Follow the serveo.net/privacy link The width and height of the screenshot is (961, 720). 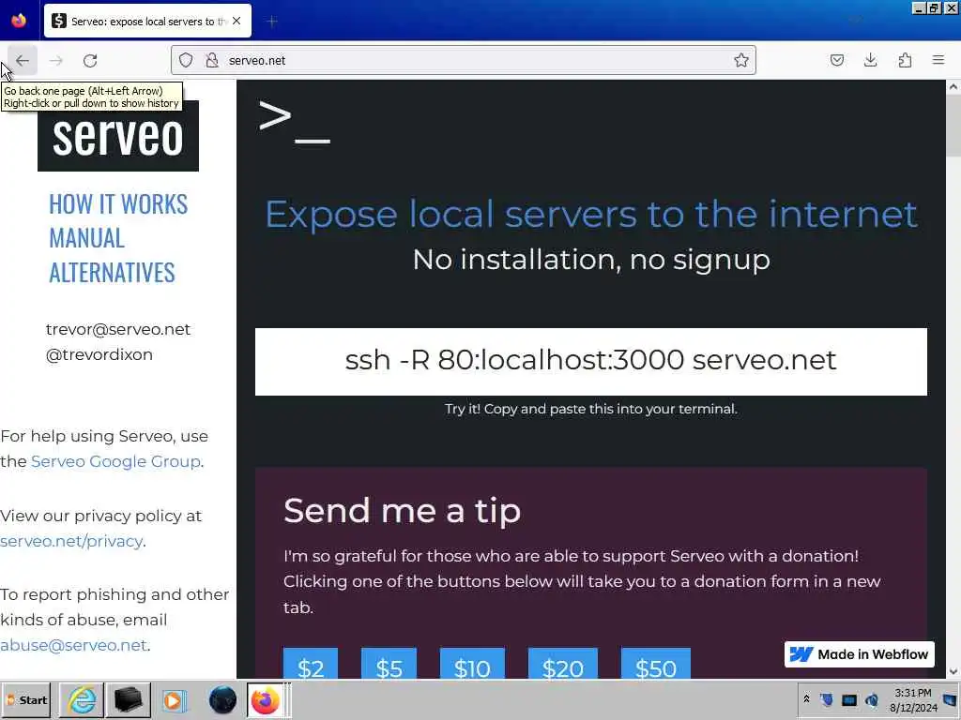point(71,541)
